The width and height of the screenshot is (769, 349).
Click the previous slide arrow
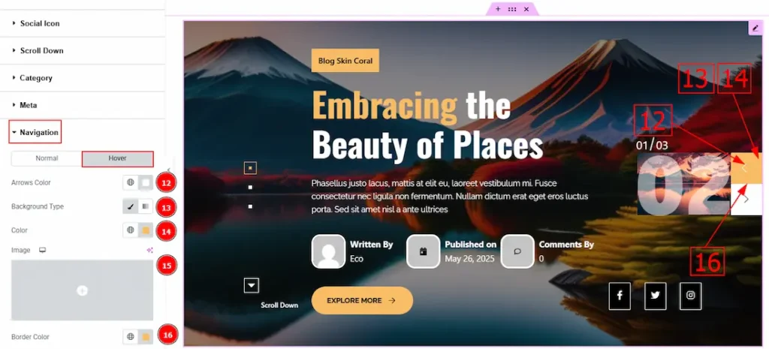click(746, 168)
